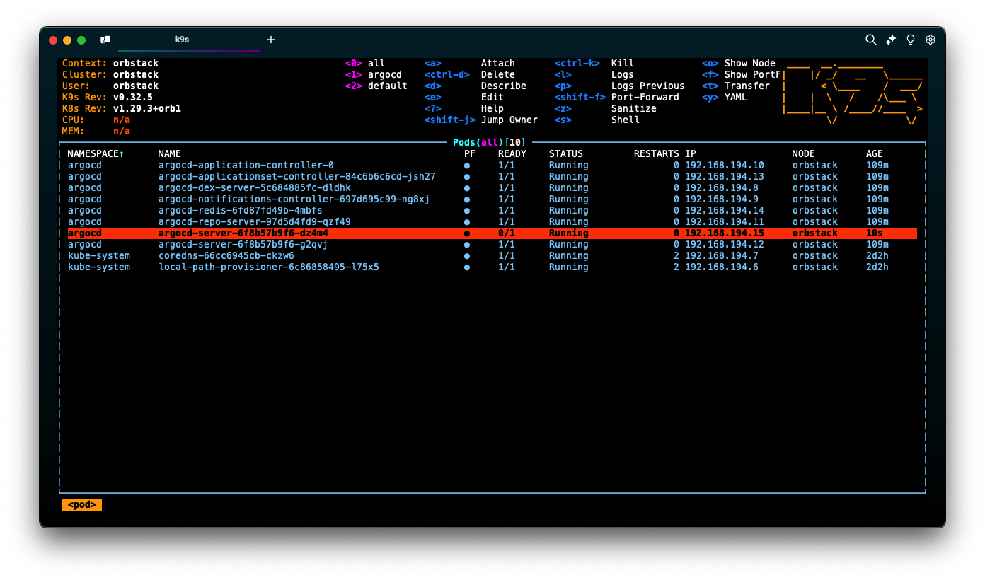The height and width of the screenshot is (580, 985).
Task: Click the Help command hint
Action: coord(492,109)
